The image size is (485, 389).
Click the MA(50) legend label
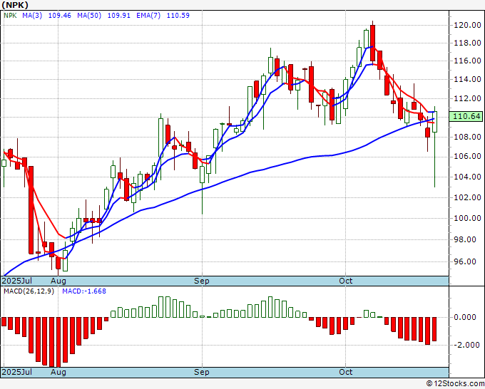[x=89, y=16]
